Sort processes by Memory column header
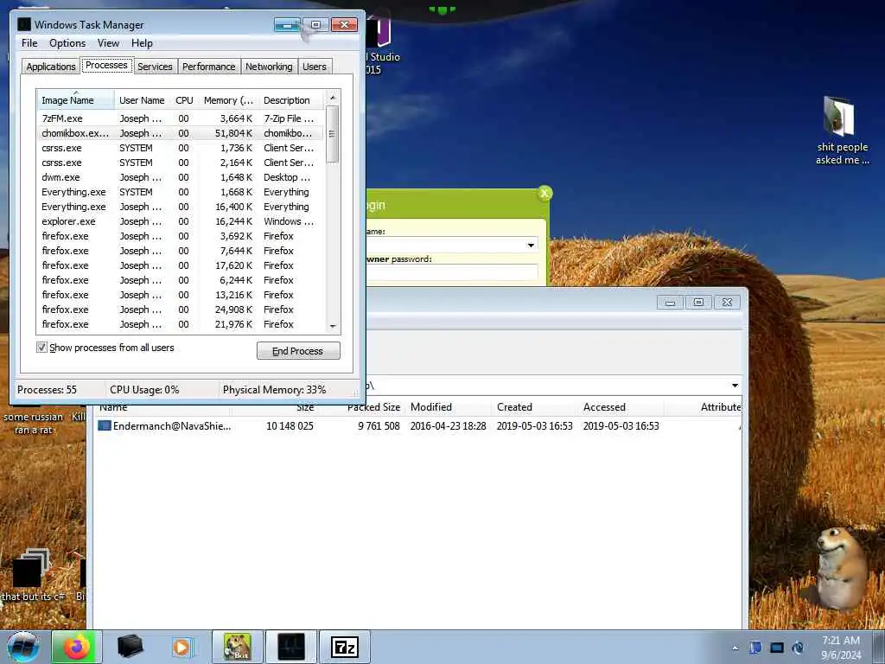 pyautogui.click(x=228, y=100)
